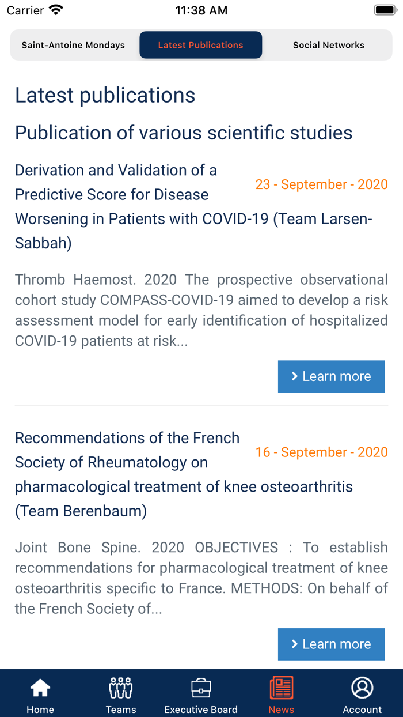Switch to Saint-Antoine Mondays tab
The width and height of the screenshot is (403, 717).
(73, 45)
